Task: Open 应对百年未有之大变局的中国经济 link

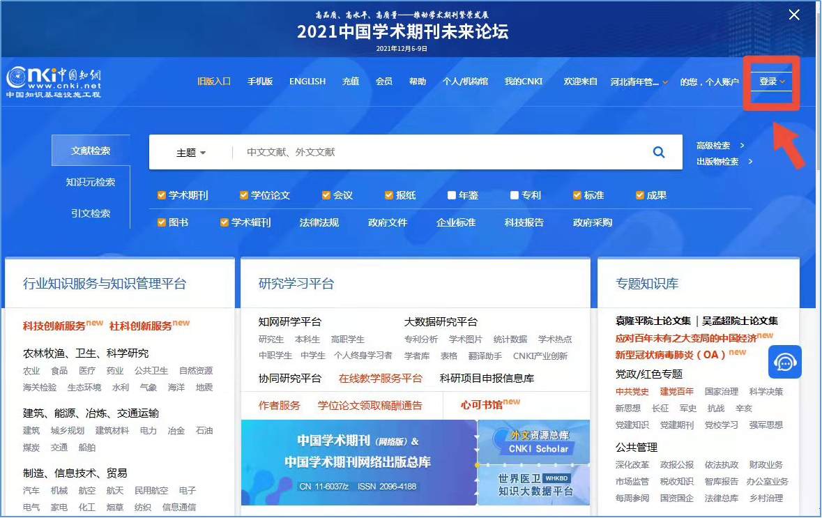Action: click(686, 337)
